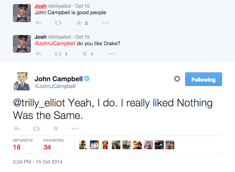Retweet John Campbell's main tweet
Screen dimensions: 235x172
click(x=36, y=128)
